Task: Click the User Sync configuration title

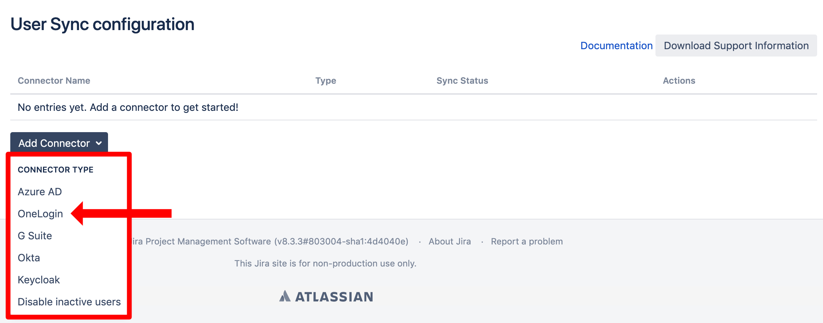Action: [103, 25]
